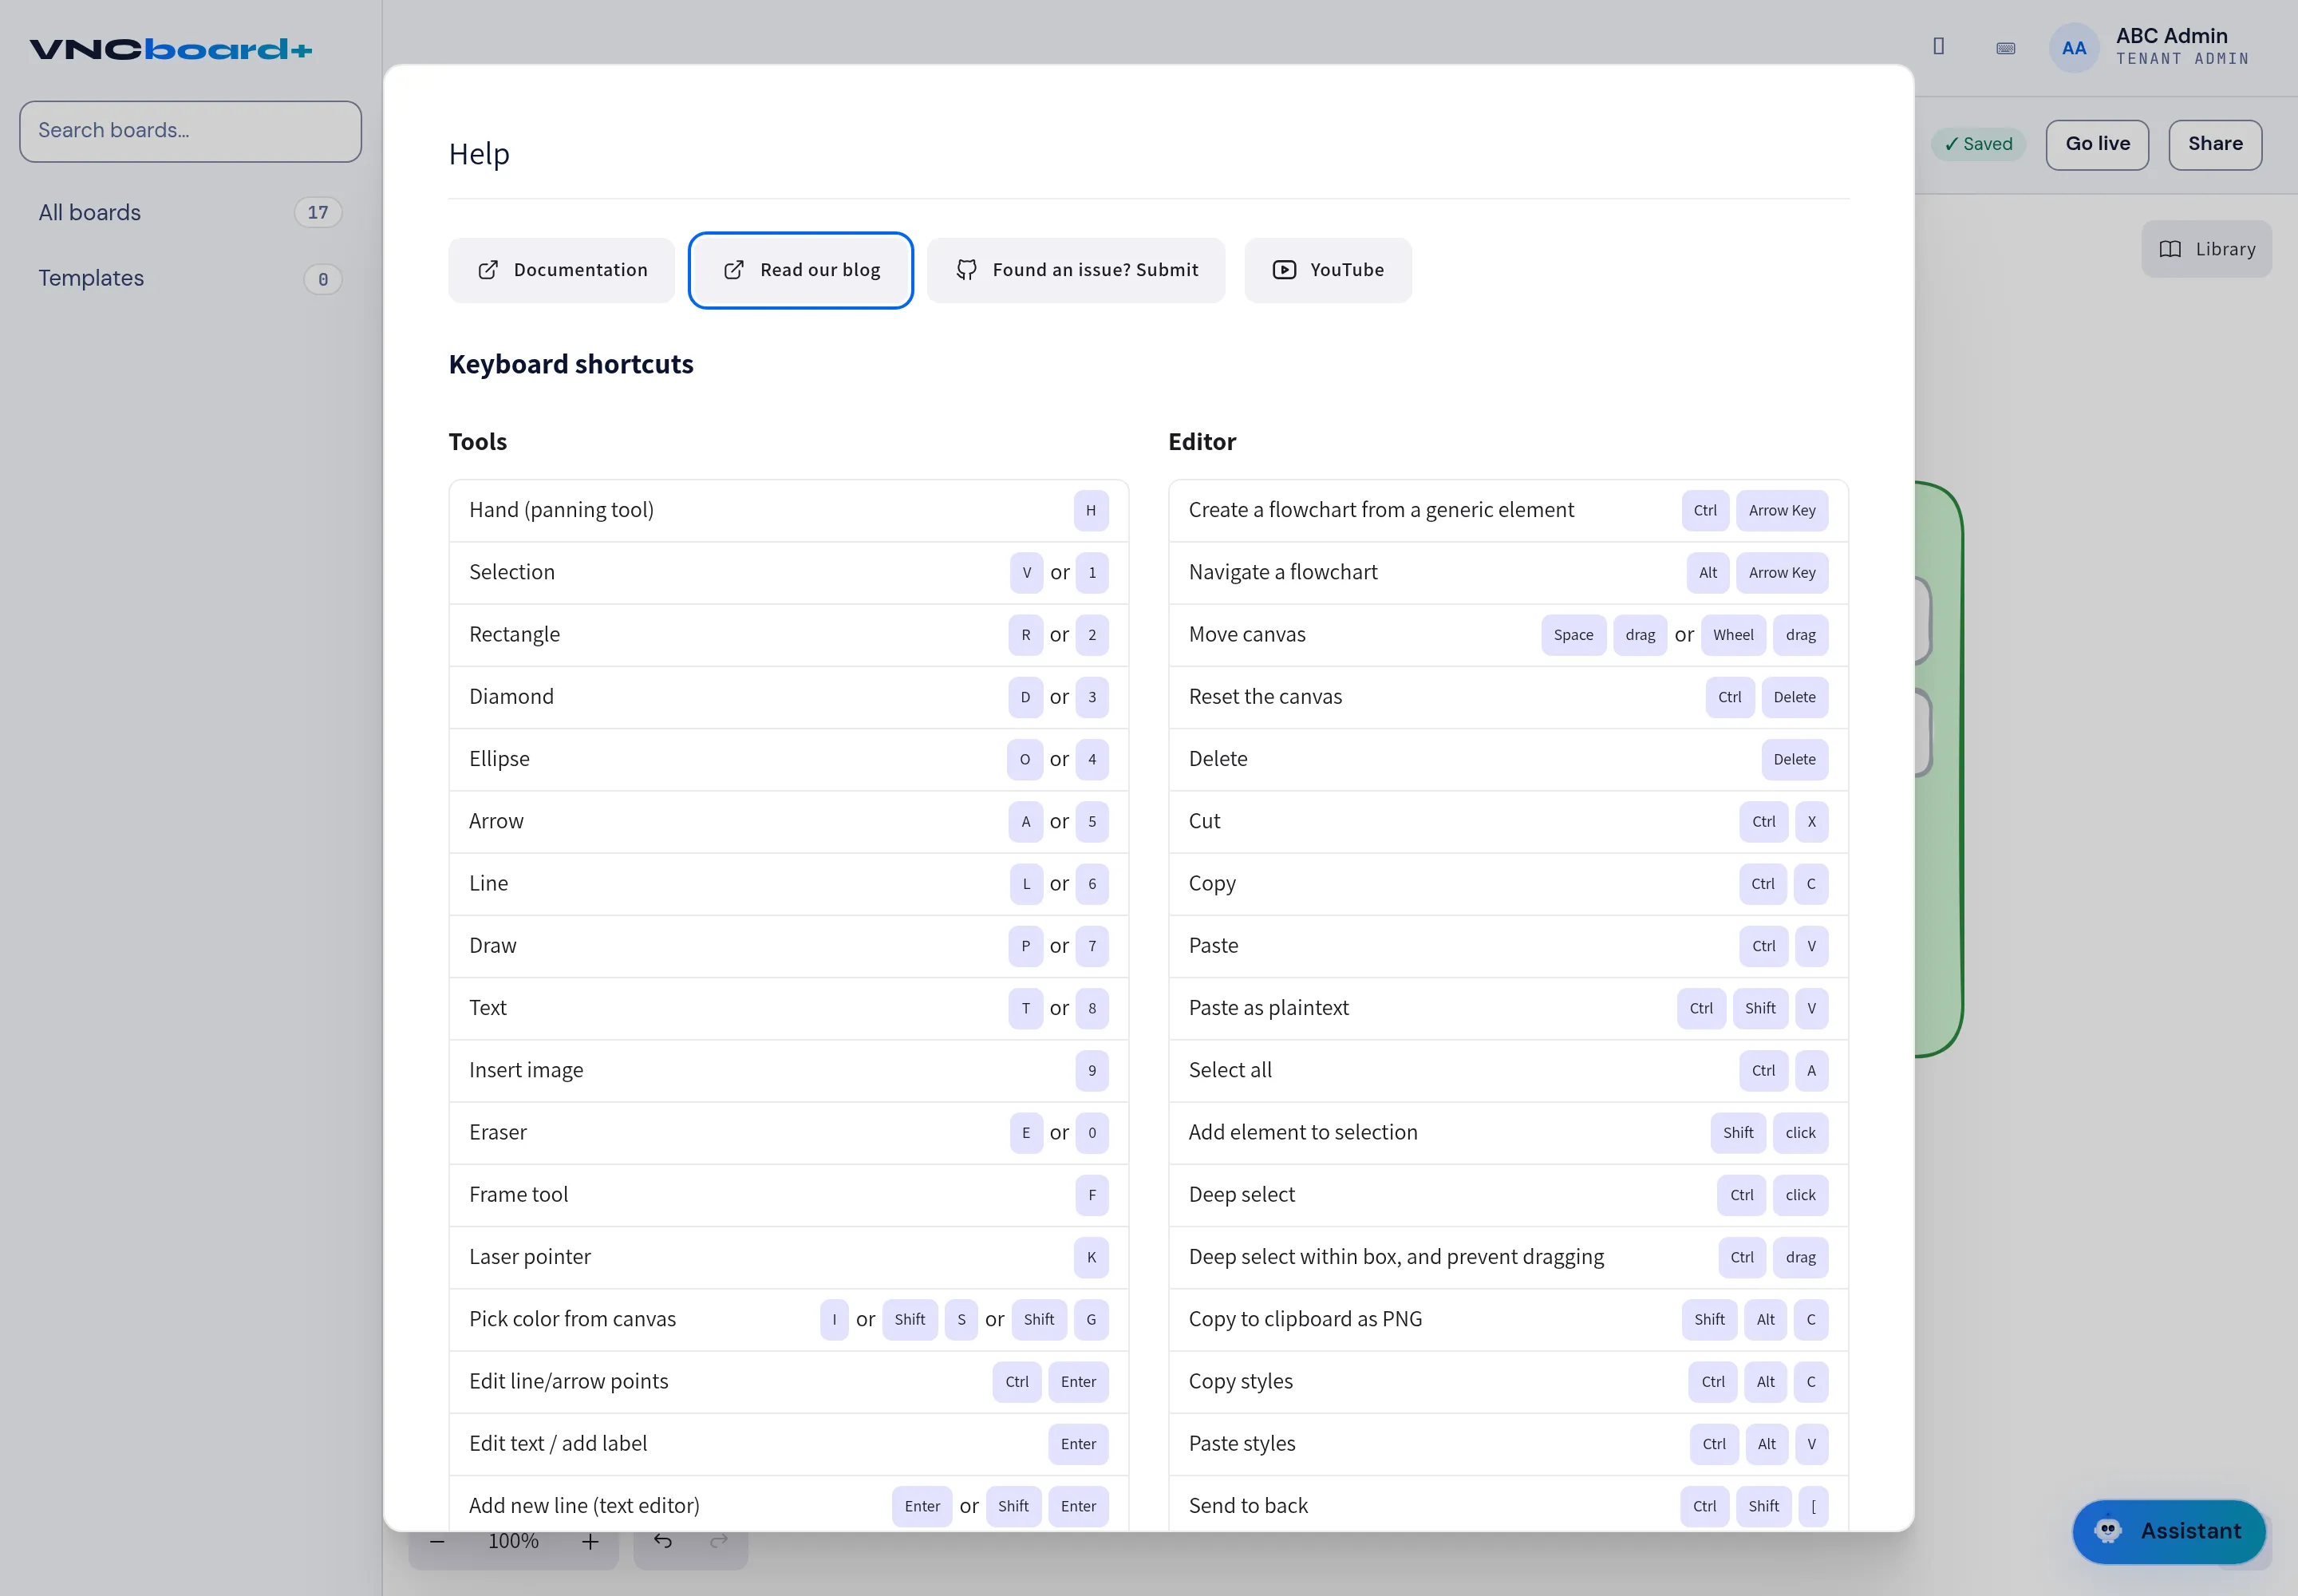
Task: Click the Copy shortcut label
Action: click(1212, 883)
